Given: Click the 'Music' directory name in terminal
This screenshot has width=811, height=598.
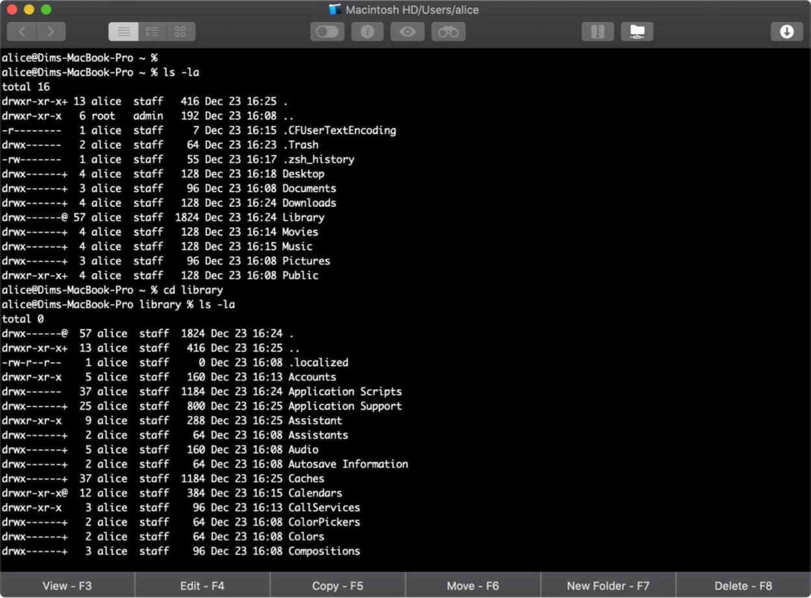Looking at the screenshot, I should point(297,246).
